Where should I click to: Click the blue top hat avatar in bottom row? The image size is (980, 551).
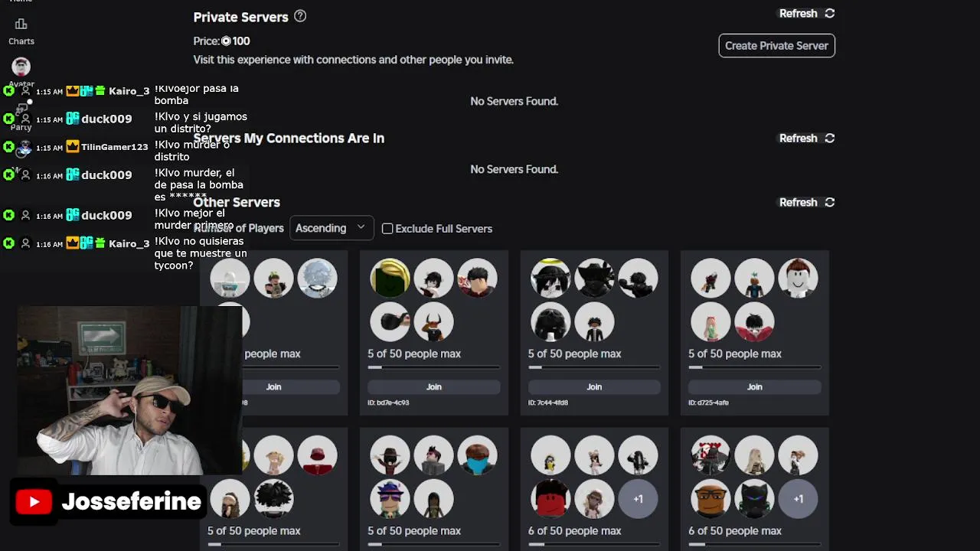(x=390, y=499)
